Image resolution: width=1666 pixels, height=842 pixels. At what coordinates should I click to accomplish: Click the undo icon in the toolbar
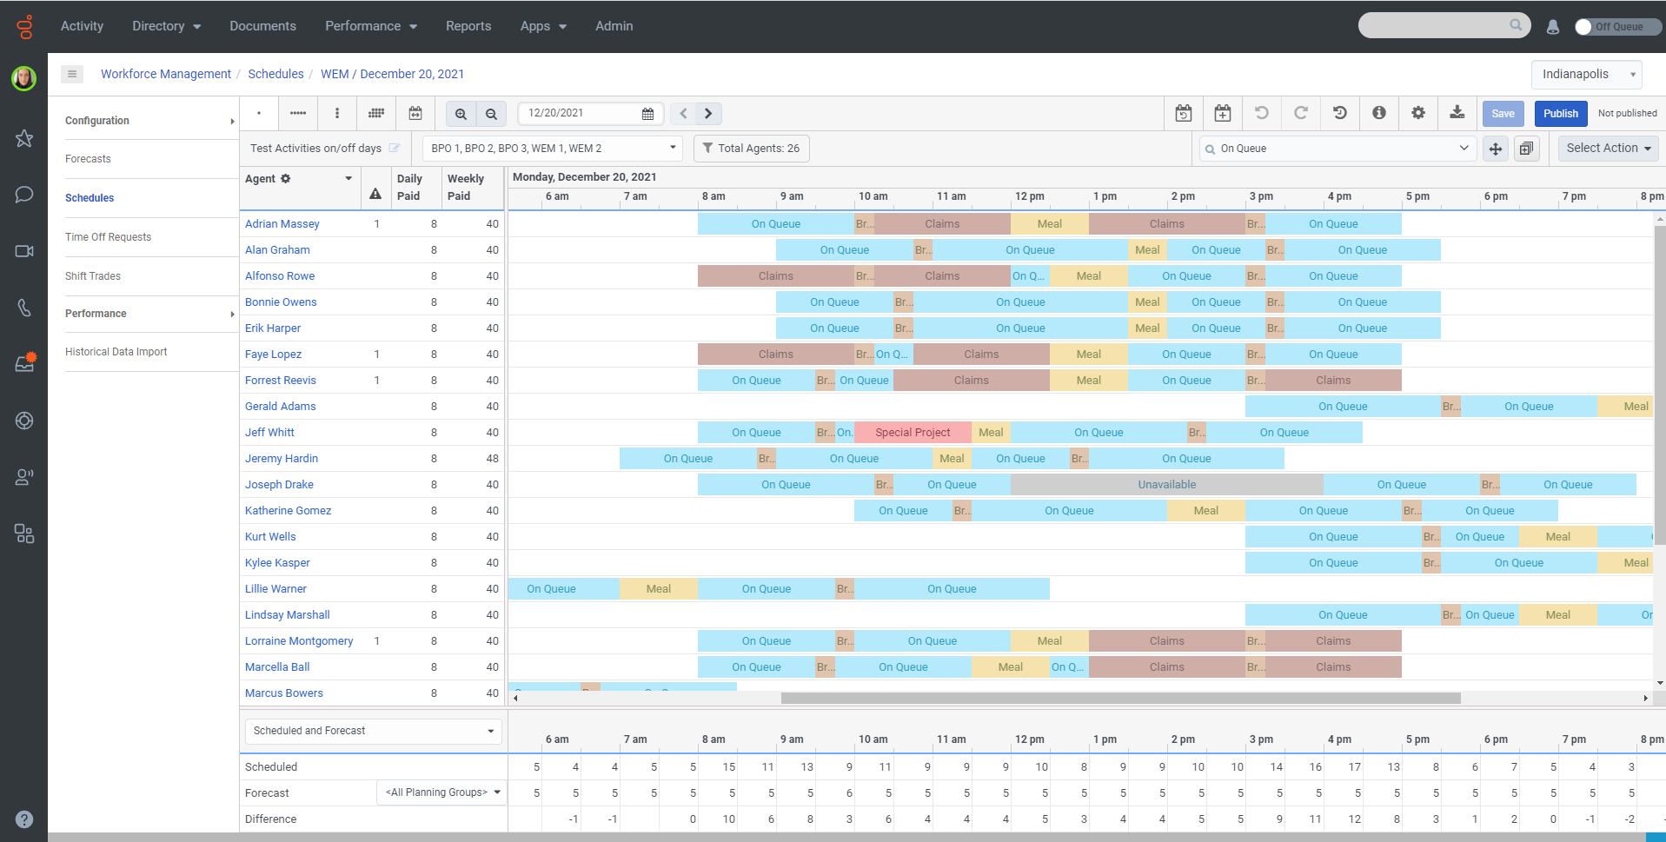coord(1262,113)
